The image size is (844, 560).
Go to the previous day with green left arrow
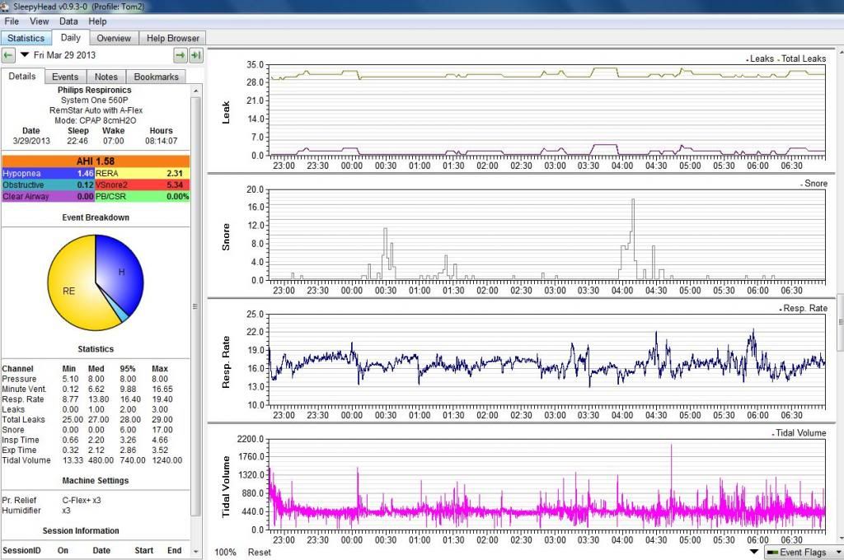[8, 55]
